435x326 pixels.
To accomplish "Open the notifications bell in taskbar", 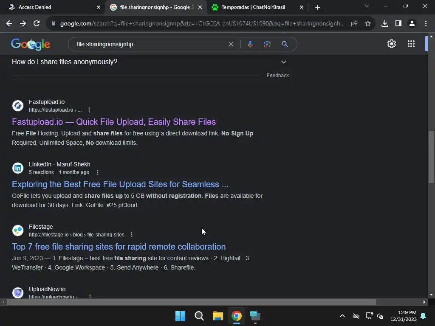I will (x=424, y=316).
